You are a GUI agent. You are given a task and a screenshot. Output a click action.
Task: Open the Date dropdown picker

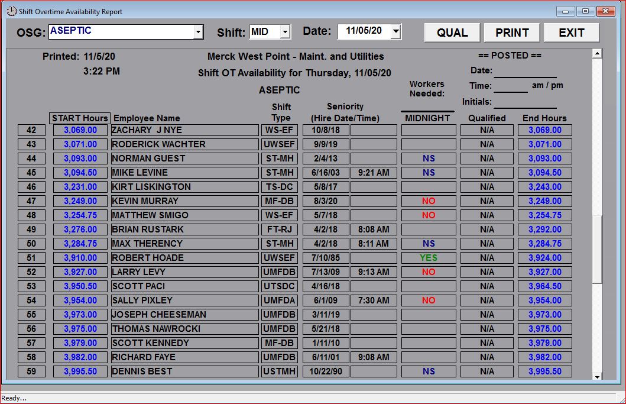click(x=395, y=32)
